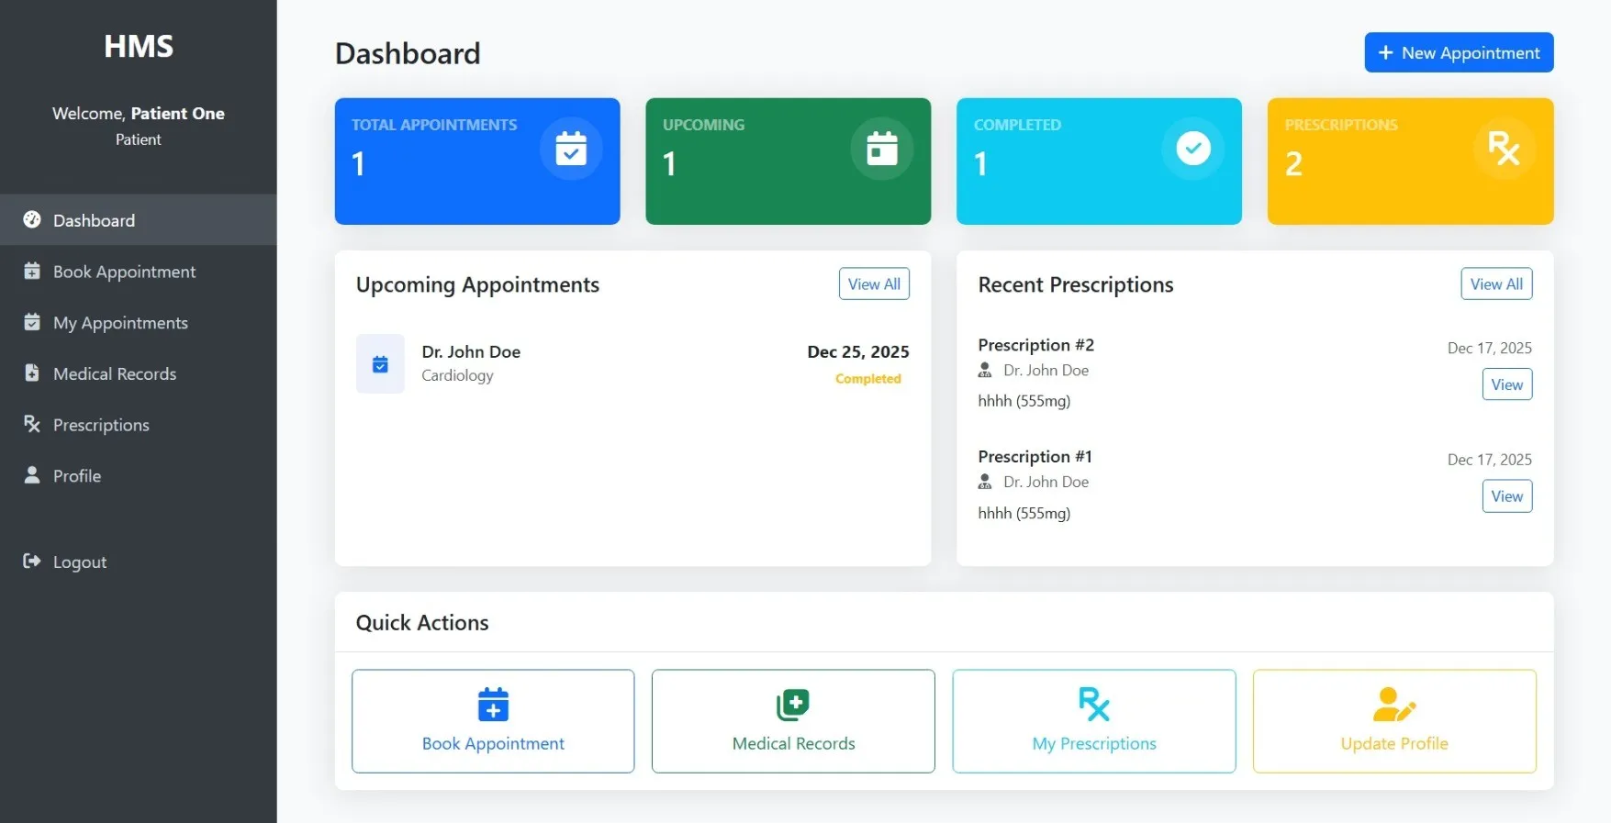Viewport: 1611px width, 823px height.
Task: Open My Appointments in the sidebar
Action: click(138, 322)
